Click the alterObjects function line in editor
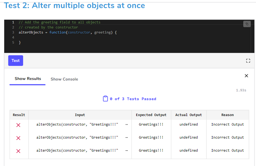Viewport: 256px width, 166px height. point(67,32)
